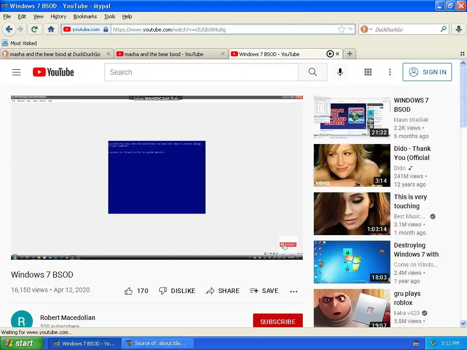This screenshot has width=467, height=350.
Task: Go back with the browser back arrow
Action: (x=9, y=29)
